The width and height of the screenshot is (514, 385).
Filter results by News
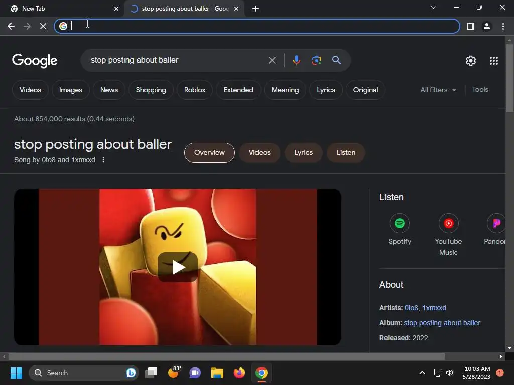click(x=109, y=90)
